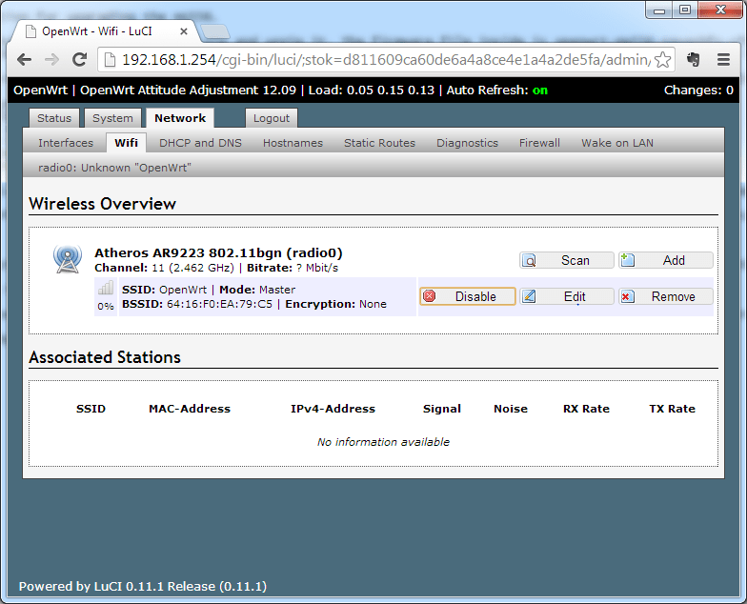
Task: Bookmark this page with the star icon
Action: click(x=662, y=60)
